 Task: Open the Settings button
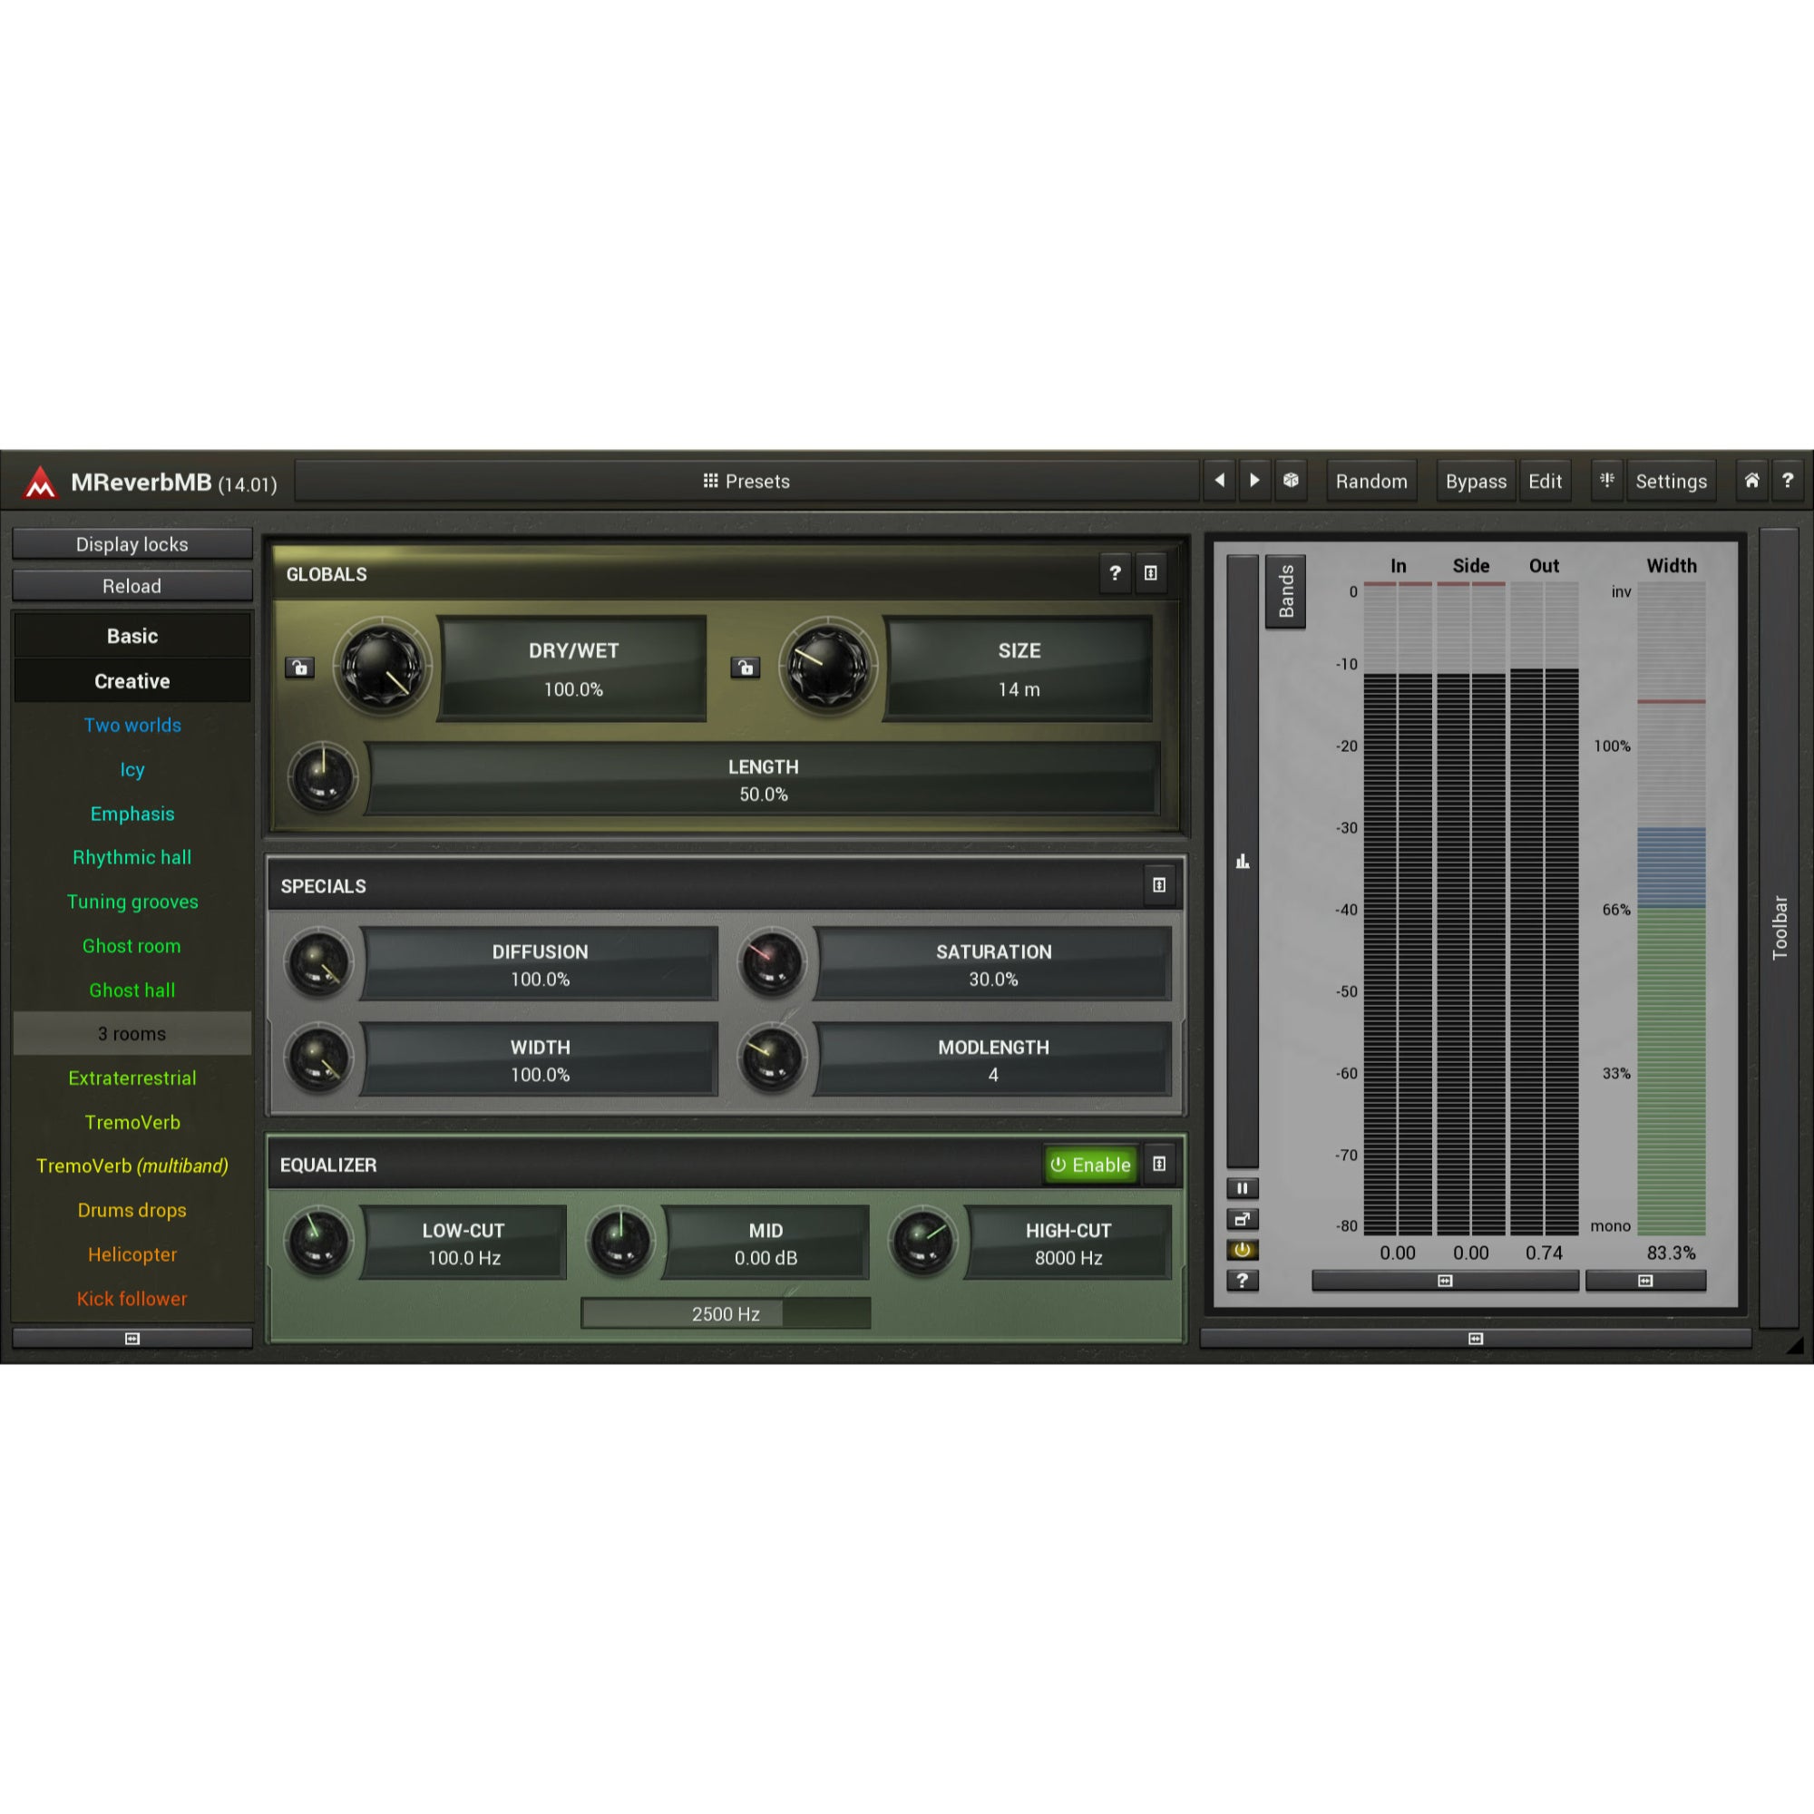[x=1671, y=481]
